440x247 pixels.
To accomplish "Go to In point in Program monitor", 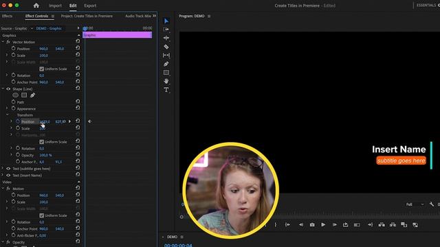I will pyautogui.click(x=287, y=224).
